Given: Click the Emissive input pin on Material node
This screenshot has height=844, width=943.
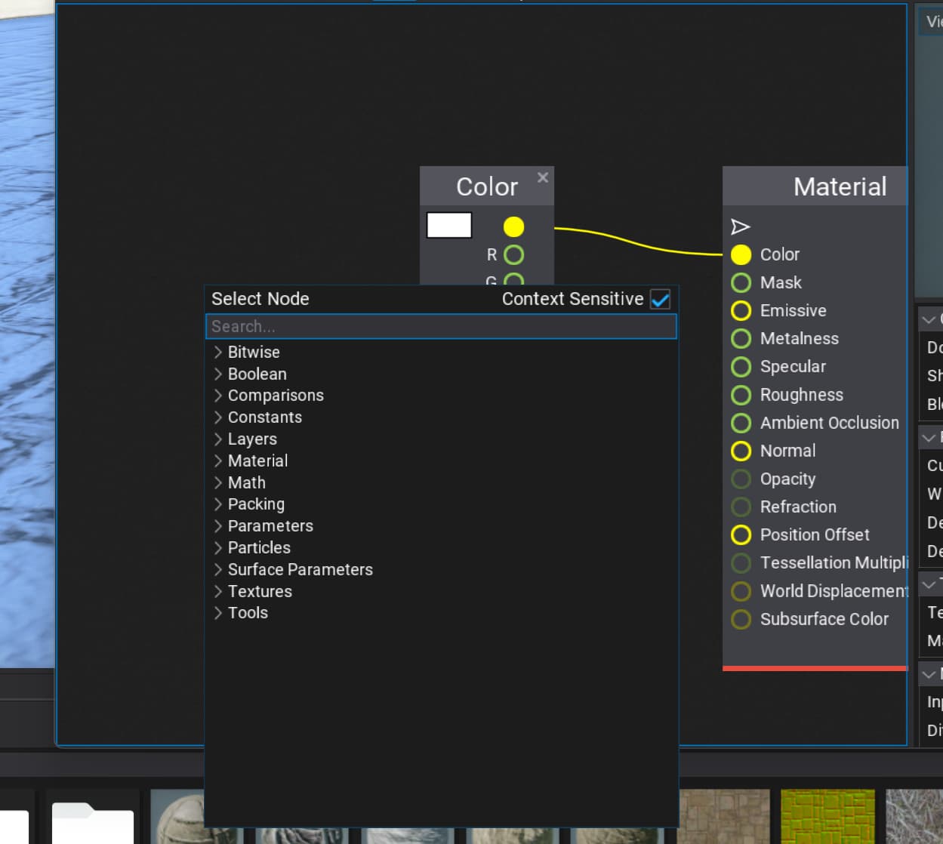Looking at the screenshot, I should (x=741, y=311).
